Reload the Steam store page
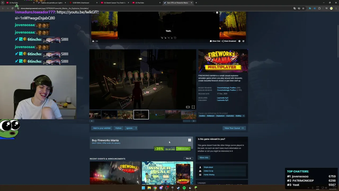Viewport: 339px width, 191px height. pyautogui.click(x=12, y=8)
